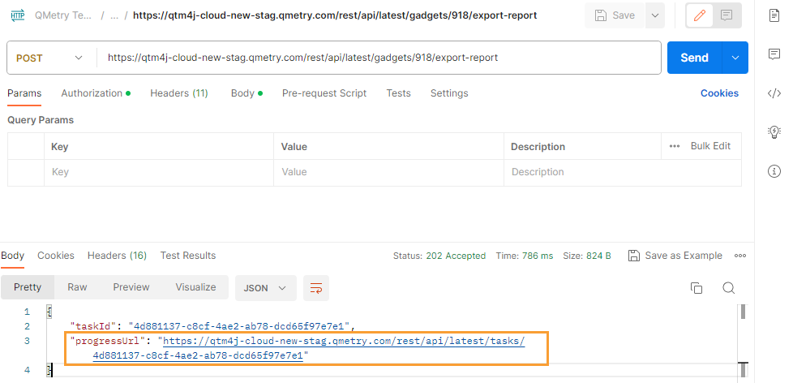Click the edit pencil icon
This screenshot has height=383, width=793.
pos(701,15)
